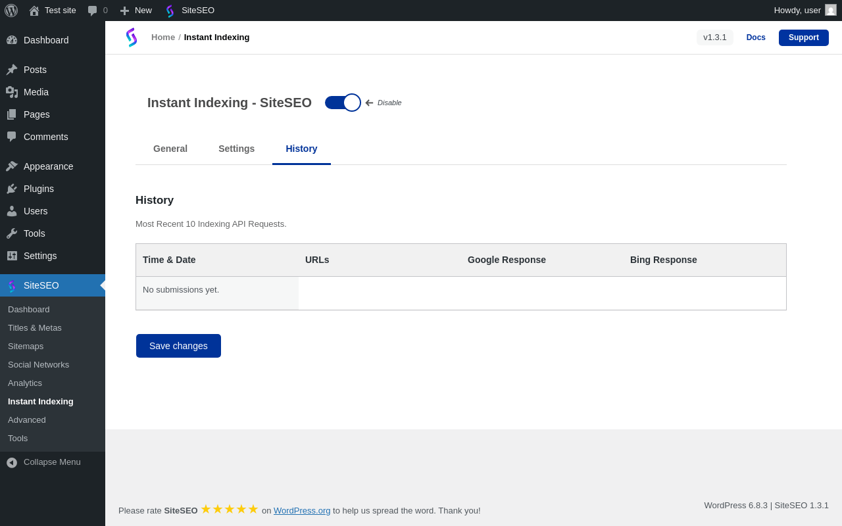The image size is (842, 526).
Task: Click the Plugins plug icon
Action: coord(12,189)
